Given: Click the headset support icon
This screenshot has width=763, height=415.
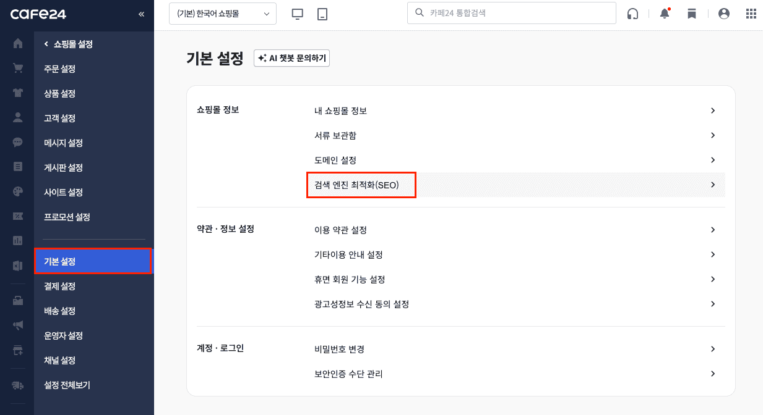Looking at the screenshot, I should [x=632, y=14].
